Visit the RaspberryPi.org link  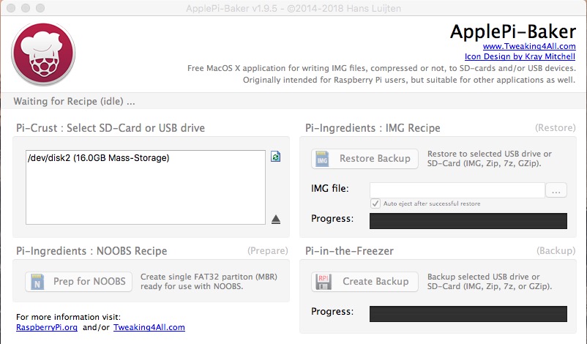coord(47,327)
